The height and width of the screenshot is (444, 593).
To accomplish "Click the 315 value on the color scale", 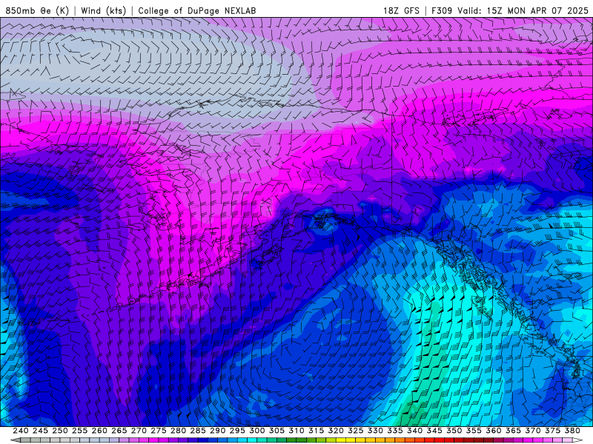I will [316, 431].
